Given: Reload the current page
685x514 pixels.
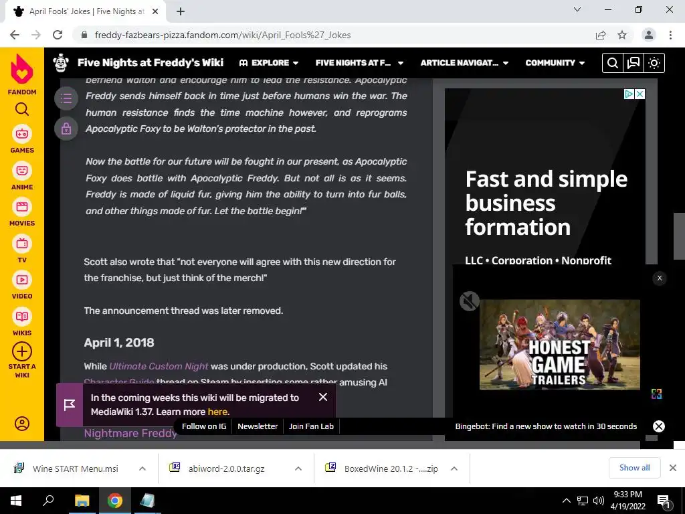Looking at the screenshot, I should tap(58, 35).
